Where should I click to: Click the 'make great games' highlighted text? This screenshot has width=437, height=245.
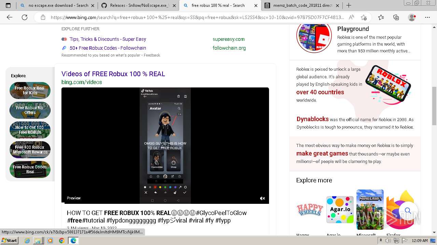(x=322, y=153)
